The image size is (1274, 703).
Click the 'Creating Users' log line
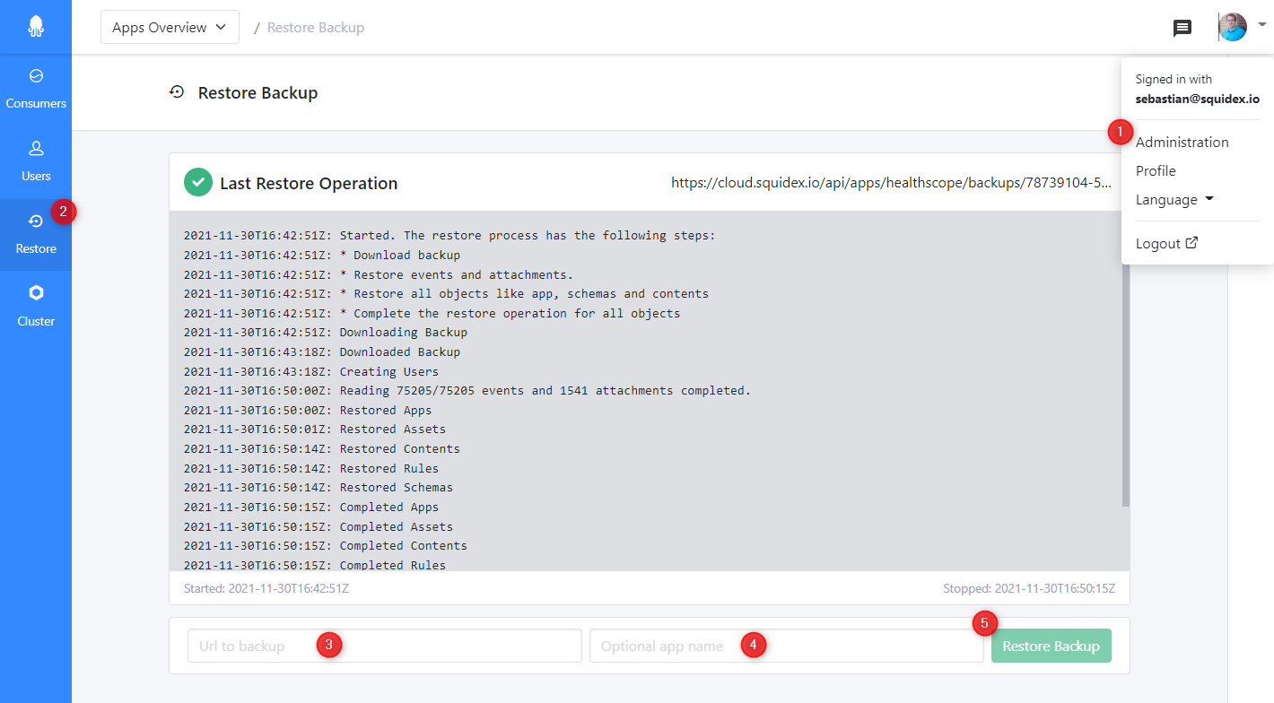coord(311,371)
